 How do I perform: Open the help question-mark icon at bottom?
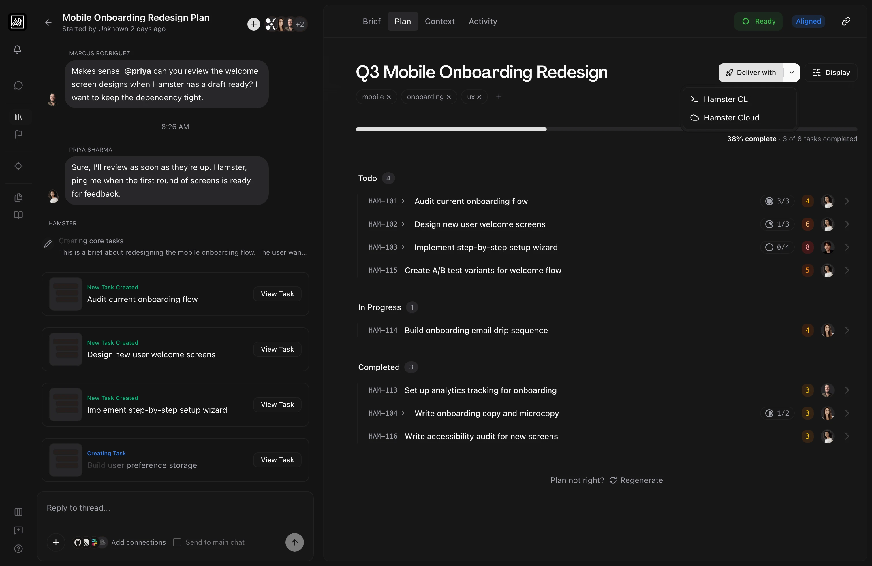pyautogui.click(x=18, y=549)
